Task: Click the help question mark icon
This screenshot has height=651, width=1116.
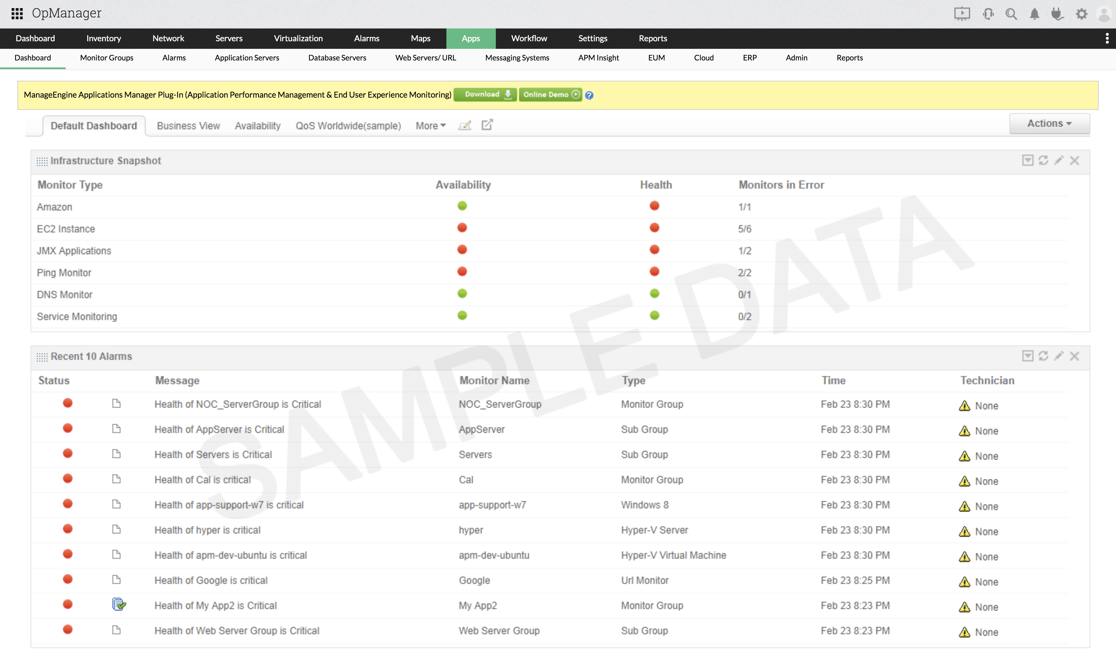Action: 589,95
